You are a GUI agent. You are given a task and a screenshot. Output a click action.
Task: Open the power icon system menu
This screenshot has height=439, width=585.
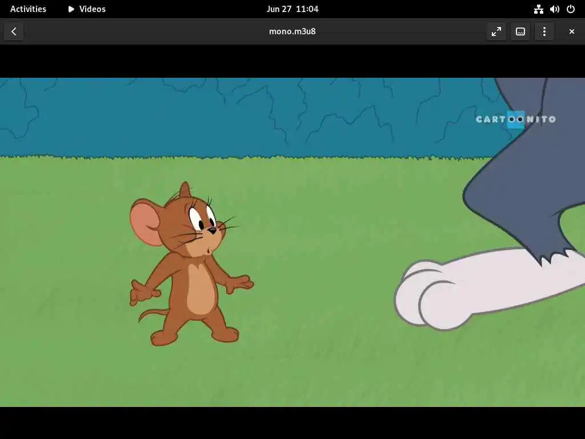coord(571,9)
